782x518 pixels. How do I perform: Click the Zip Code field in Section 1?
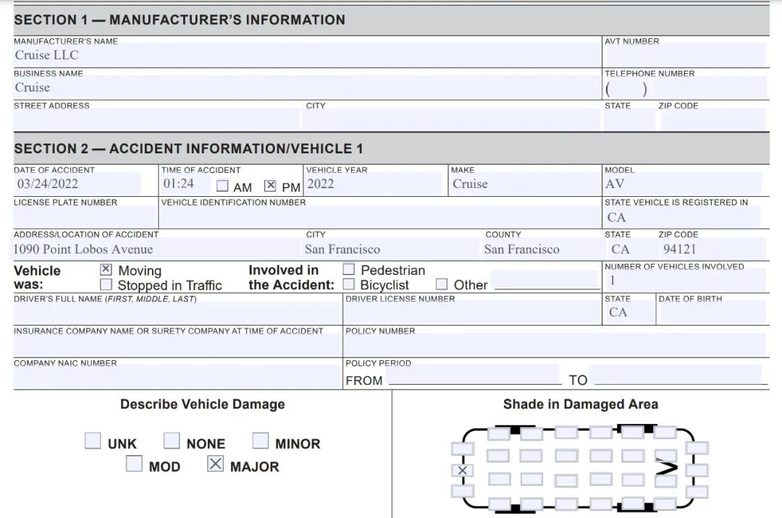713,120
